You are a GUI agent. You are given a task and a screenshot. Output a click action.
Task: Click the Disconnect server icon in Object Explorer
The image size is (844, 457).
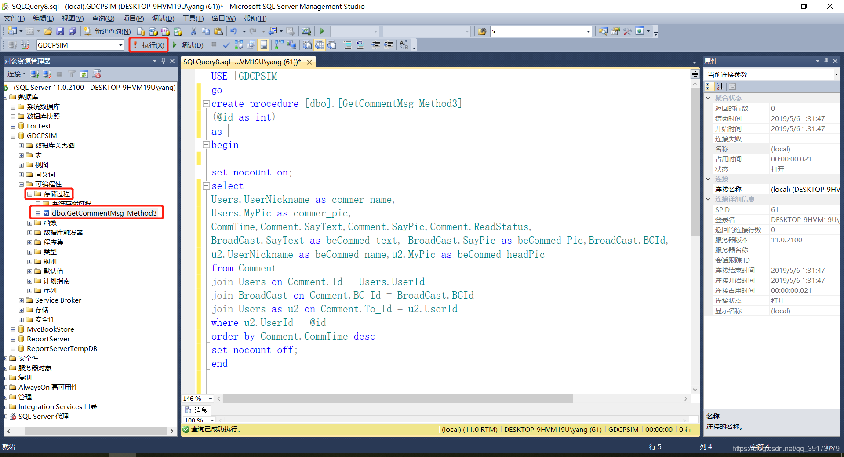pyautogui.click(x=47, y=74)
